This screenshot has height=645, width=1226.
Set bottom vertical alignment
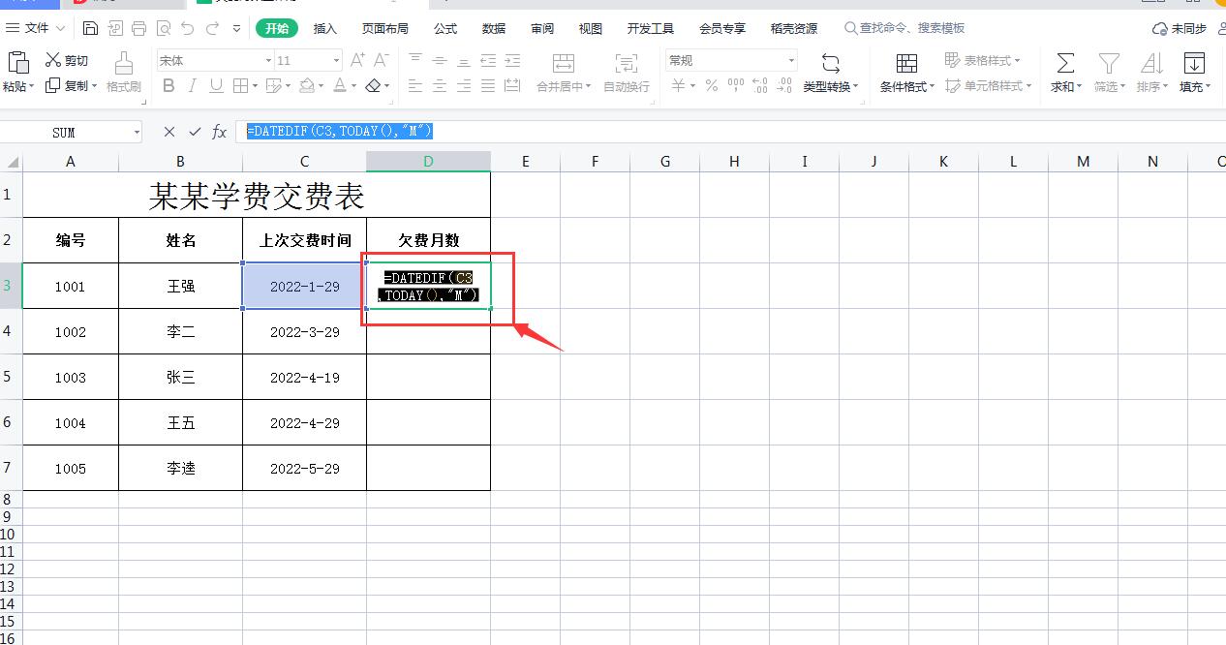point(464,60)
